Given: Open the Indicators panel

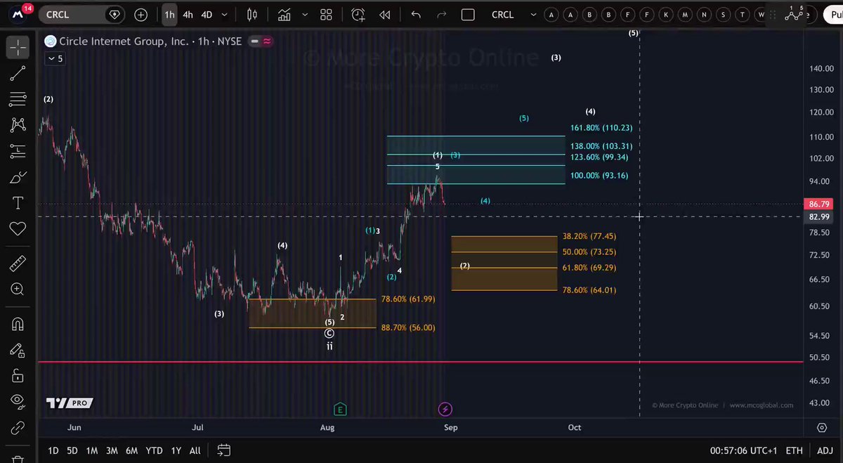Looking at the screenshot, I should 285,14.
